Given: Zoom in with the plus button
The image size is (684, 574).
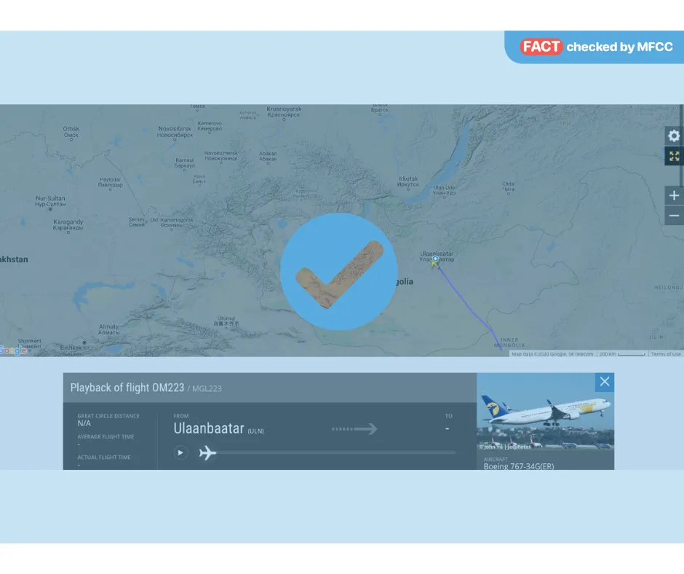Looking at the screenshot, I should point(674,195).
